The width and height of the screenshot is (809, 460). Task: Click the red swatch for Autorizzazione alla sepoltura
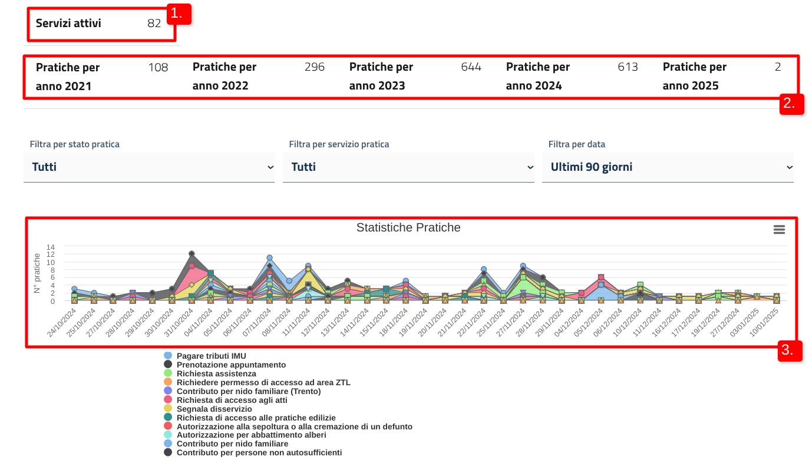coord(168,426)
